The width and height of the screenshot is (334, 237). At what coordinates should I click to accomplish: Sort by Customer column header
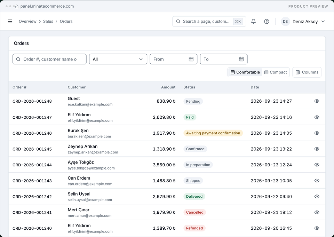77,87
